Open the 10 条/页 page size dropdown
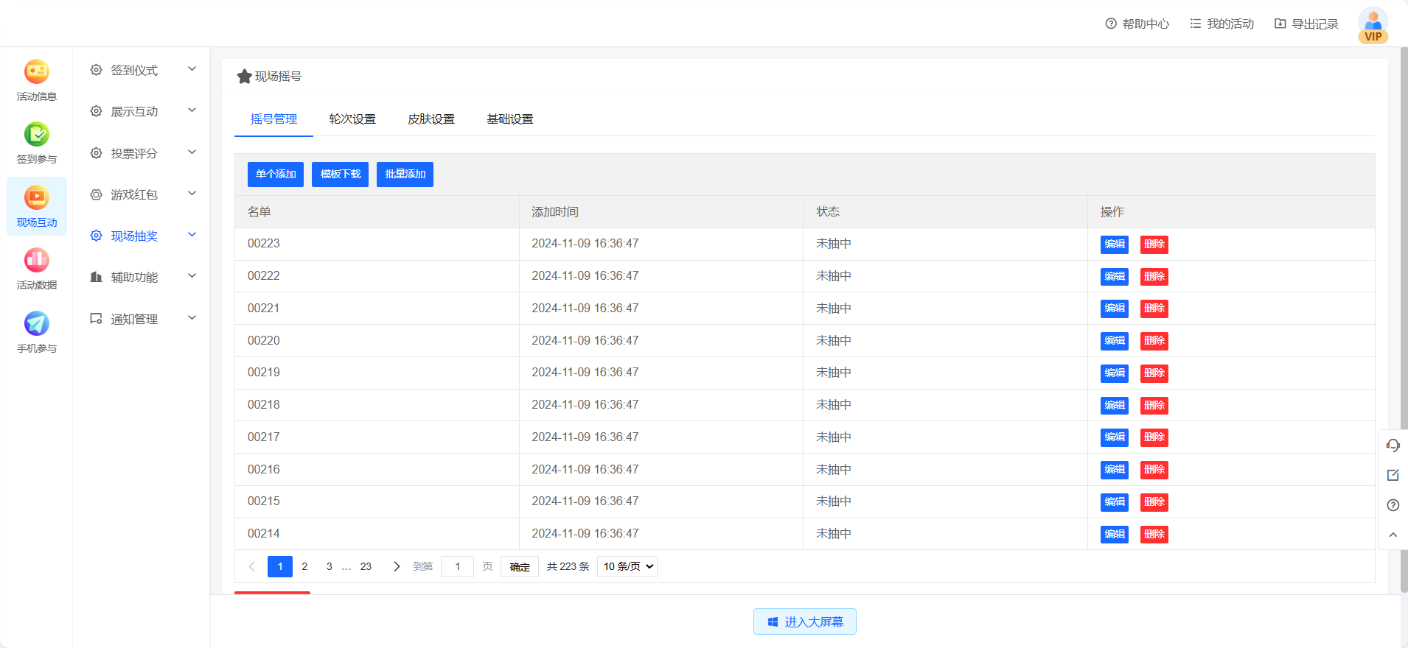This screenshot has width=1408, height=648. (x=627, y=566)
